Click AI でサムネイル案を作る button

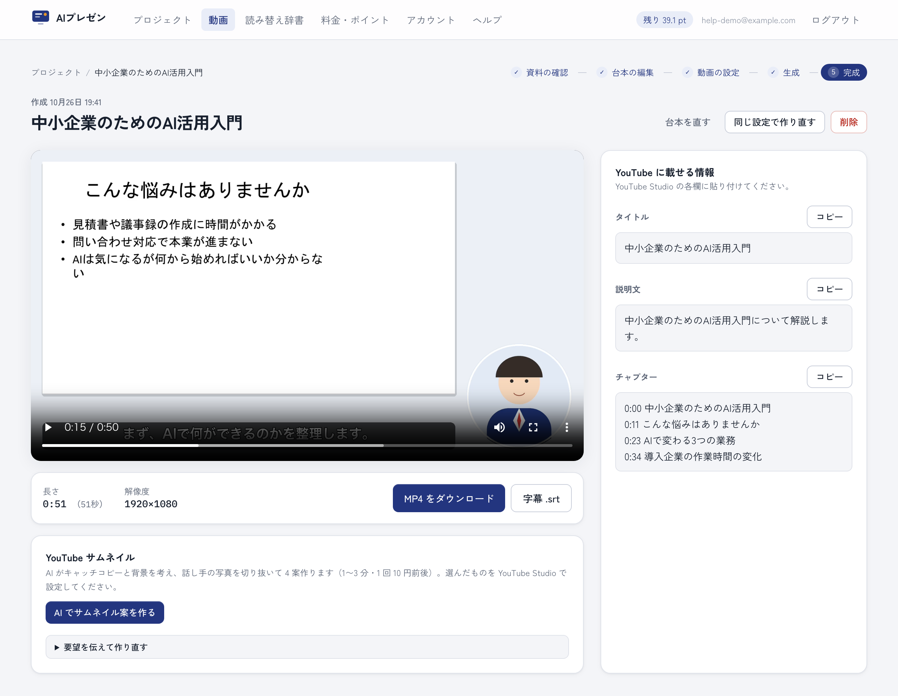105,612
